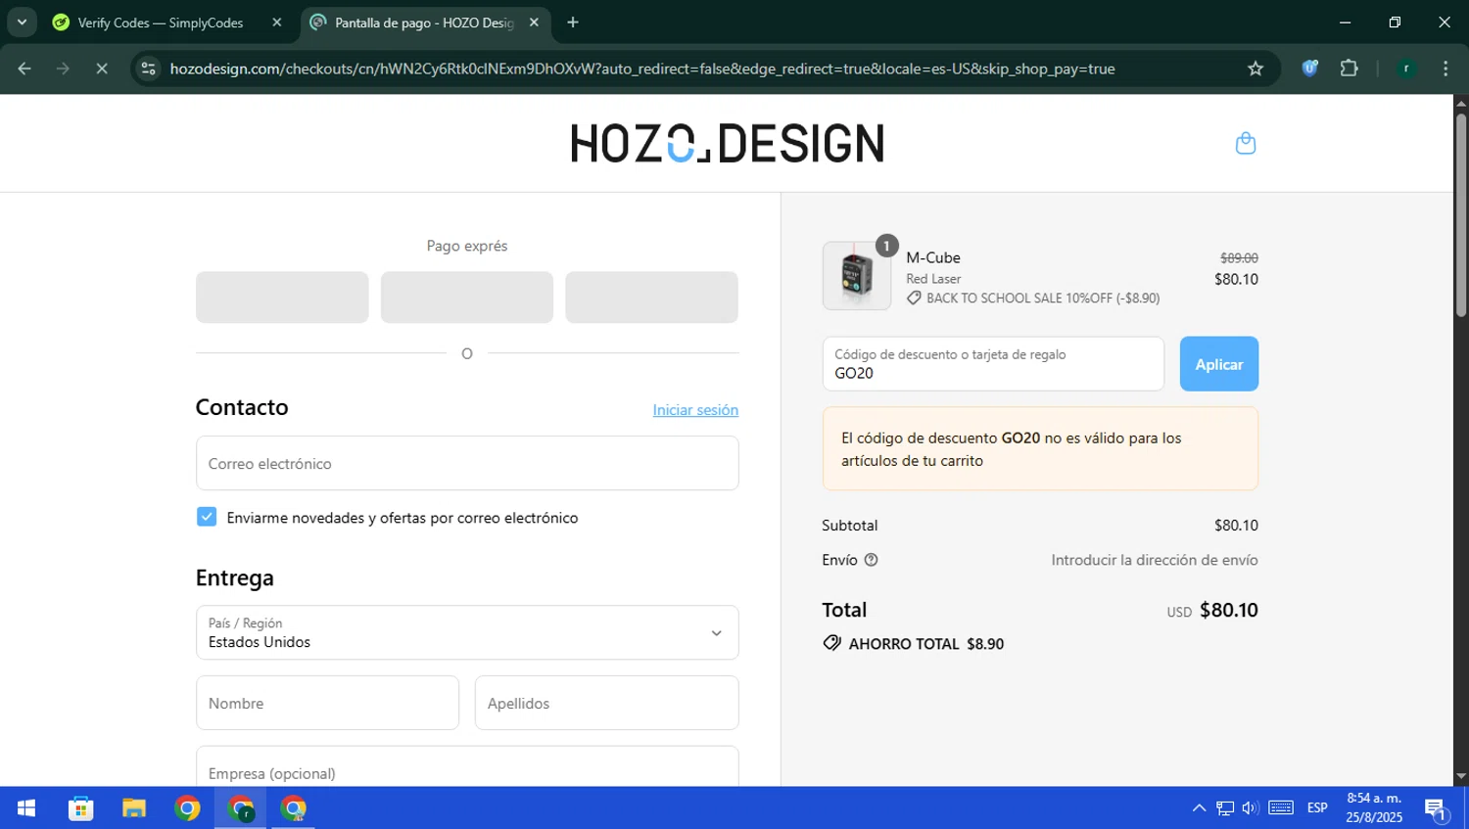Open volume control tray icon
The image size is (1469, 829).
click(1251, 808)
